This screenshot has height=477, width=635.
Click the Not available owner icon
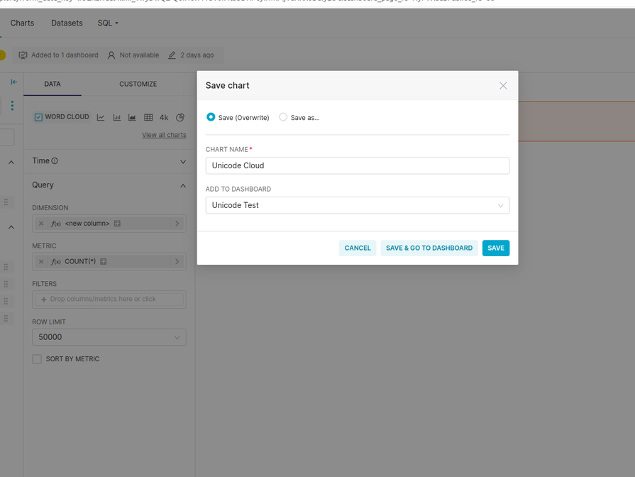pyautogui.click(x=111, y=55)
